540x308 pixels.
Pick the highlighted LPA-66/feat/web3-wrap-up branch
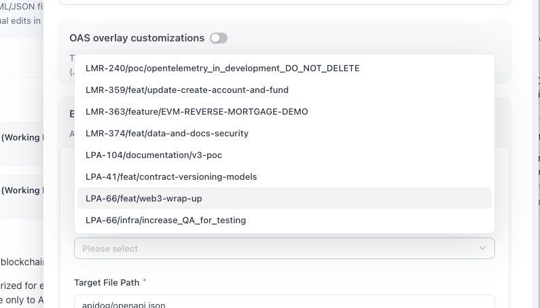pyautogui.click(x=144, y=199)
